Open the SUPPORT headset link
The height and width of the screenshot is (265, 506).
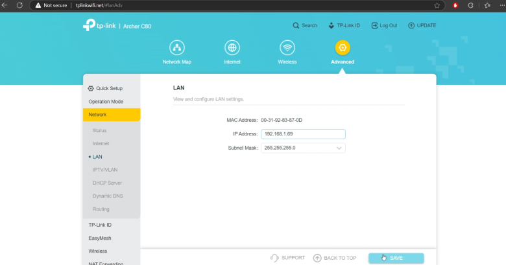click(287, 258)
